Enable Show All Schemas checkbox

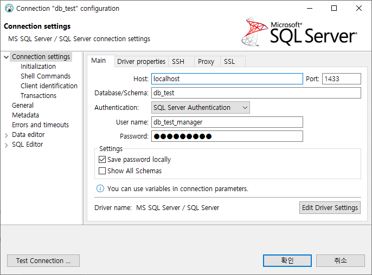tap(102, 171)
